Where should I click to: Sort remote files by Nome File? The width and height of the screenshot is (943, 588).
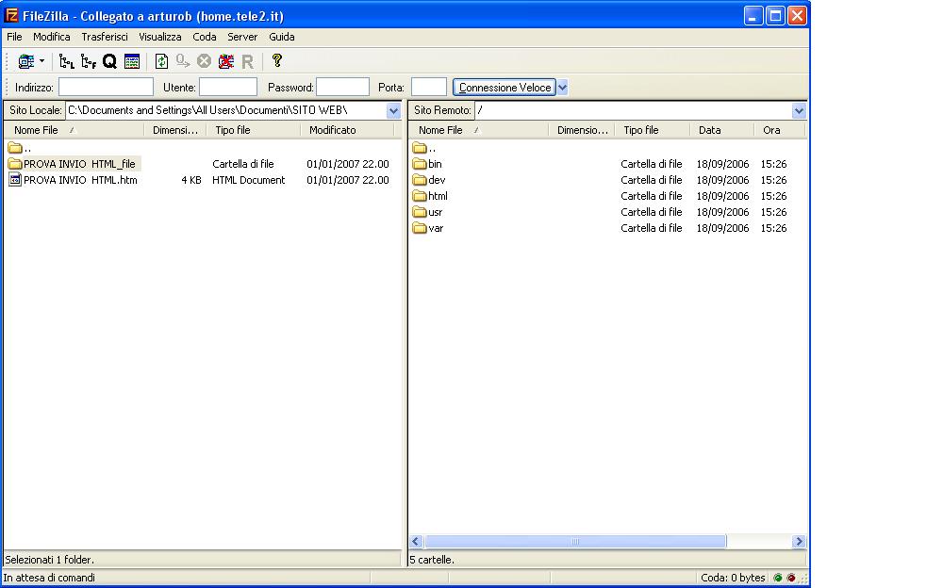pos(479,130)
